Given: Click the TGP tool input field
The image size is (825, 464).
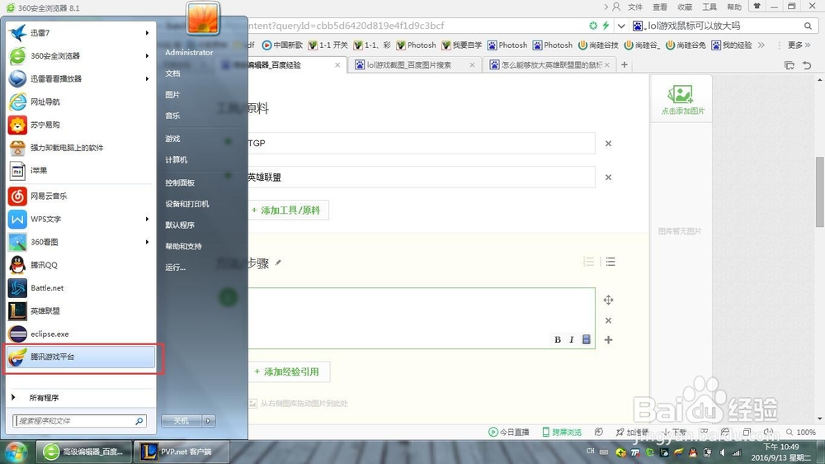Looking at the screenshot, I should [x=421, y=144].
